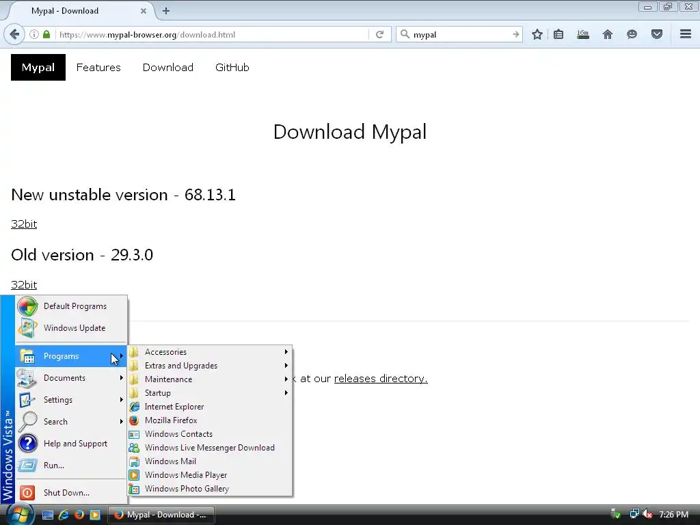Expand Search submenu in Start menu
700x525 pixels.
(x=71, y=422)
